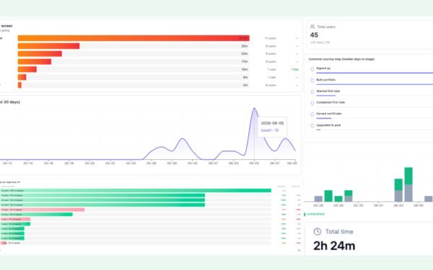Click the 'Built portfolio' stage label

click(326, 80)
